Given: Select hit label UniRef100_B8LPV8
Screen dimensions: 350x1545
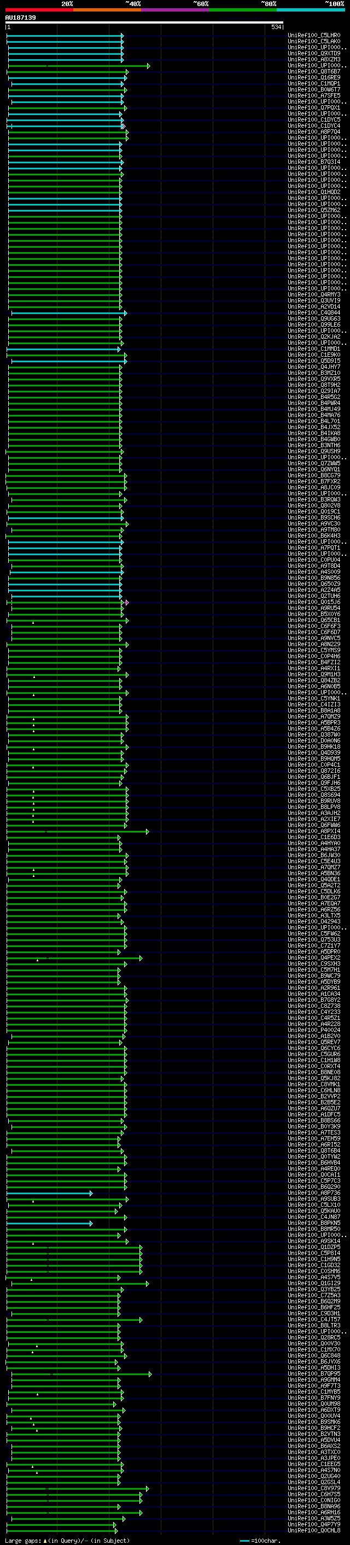Looking at the screenshot, I should [314, 807].
